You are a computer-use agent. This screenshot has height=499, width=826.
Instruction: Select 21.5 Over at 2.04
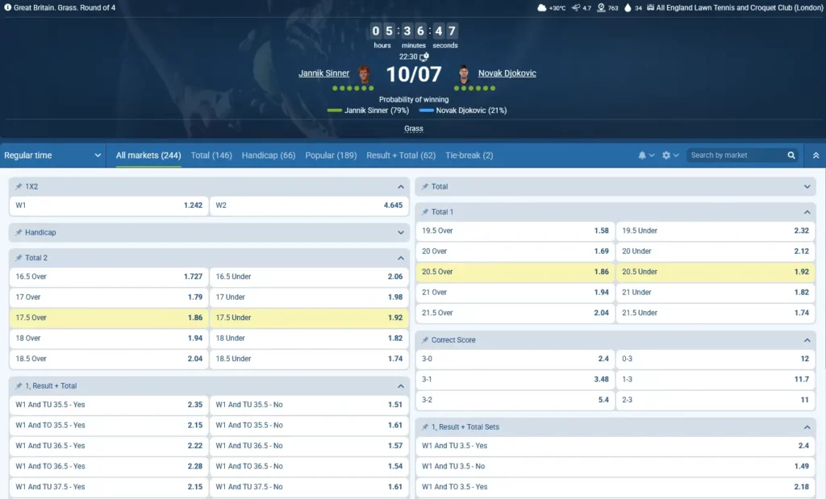click(x=515, y=313)
